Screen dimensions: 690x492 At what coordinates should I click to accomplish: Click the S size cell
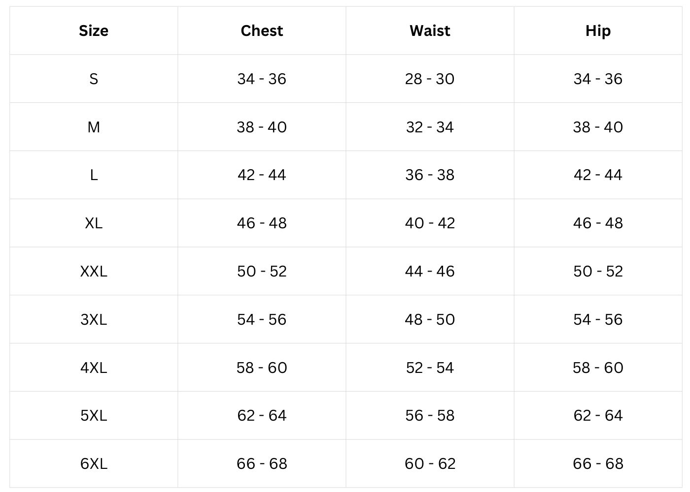(94, 79)
